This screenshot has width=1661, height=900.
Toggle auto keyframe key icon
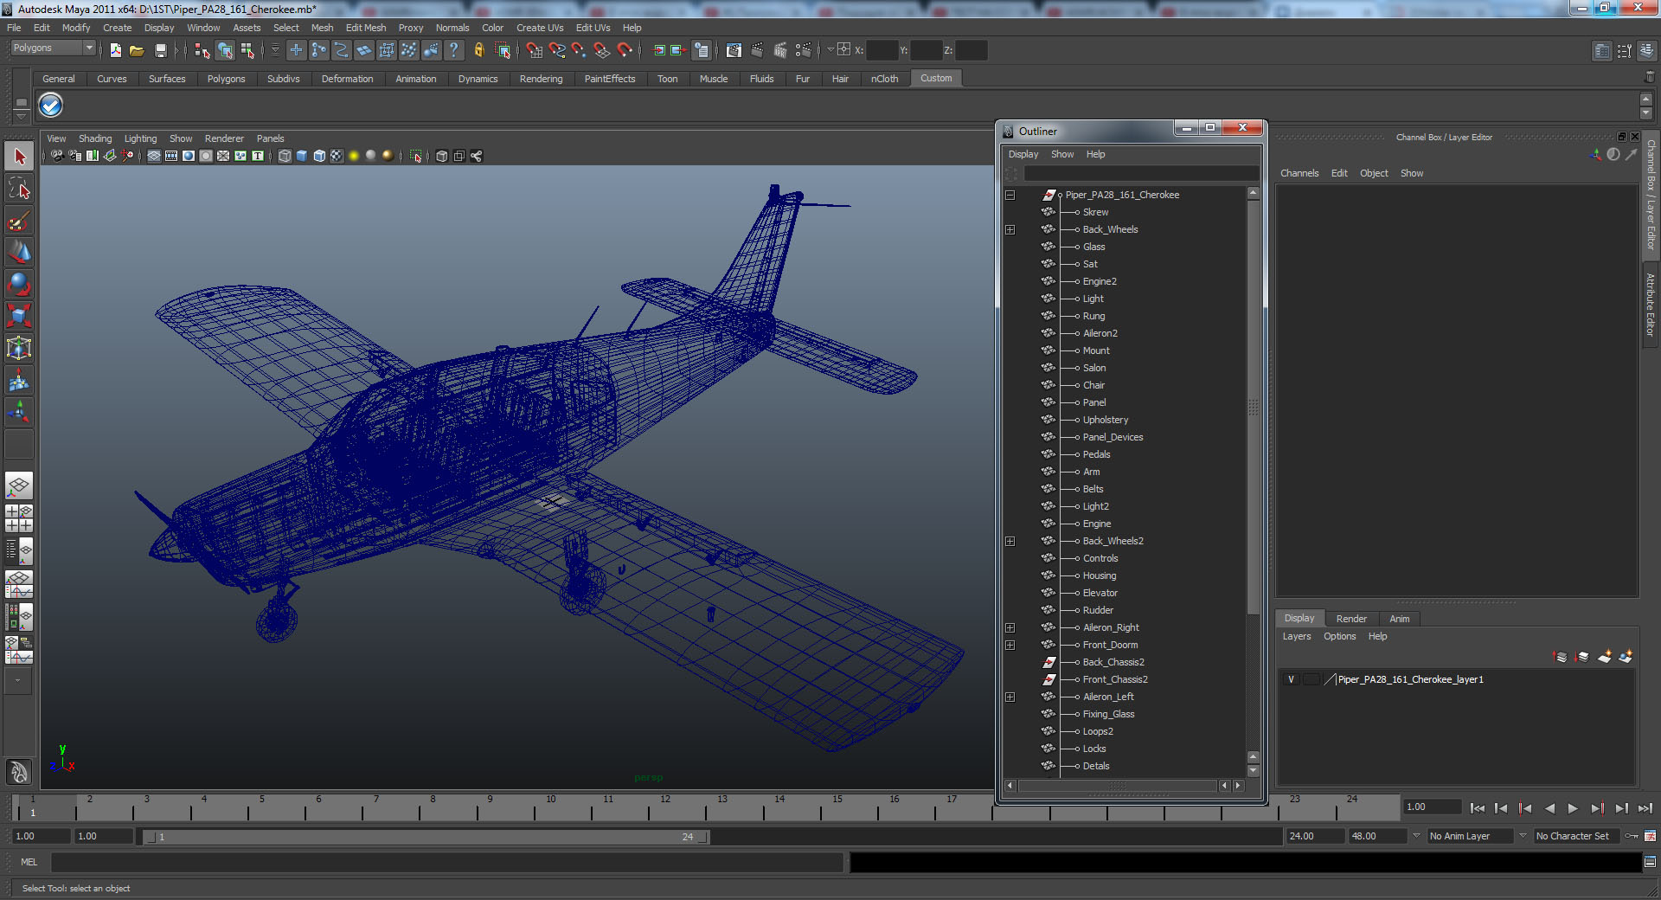(1632, 836)
